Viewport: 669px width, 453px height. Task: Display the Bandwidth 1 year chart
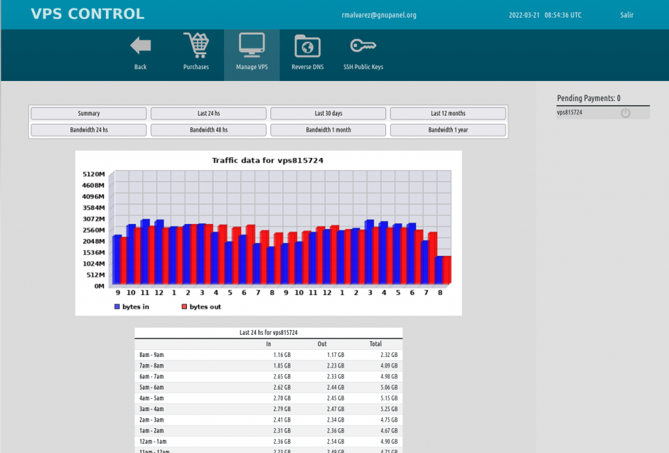[x=448, y=129]
